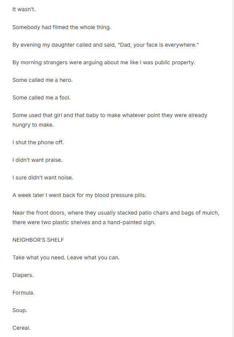Click the word "Formula."

[x=23, y=293]
